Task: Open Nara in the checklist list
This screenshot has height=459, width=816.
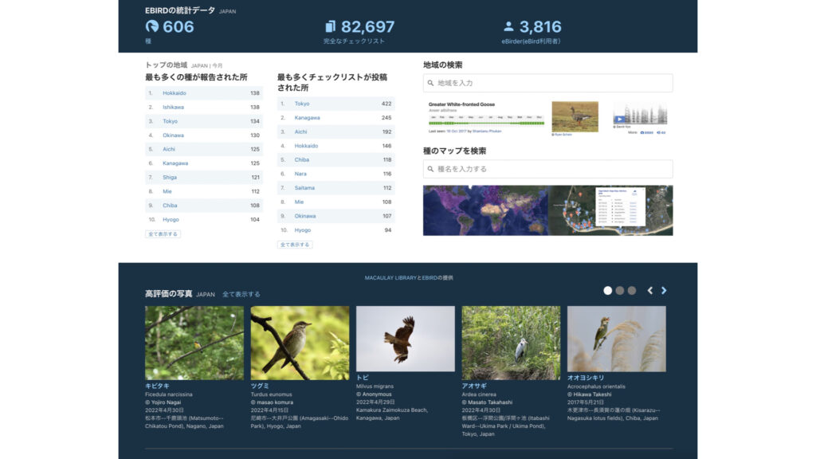Action: tap(300, 174)
